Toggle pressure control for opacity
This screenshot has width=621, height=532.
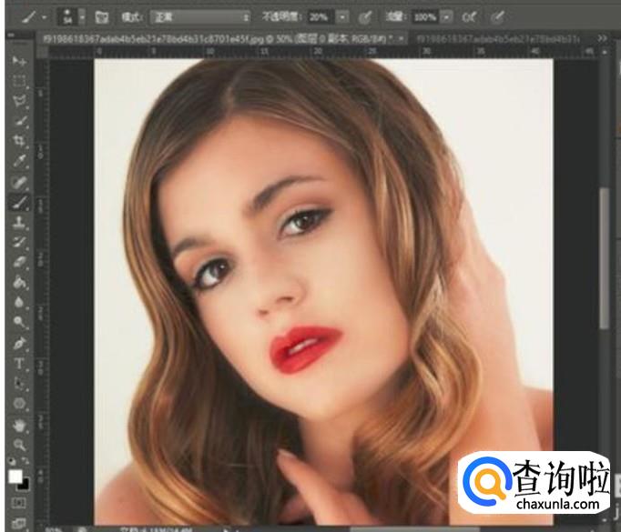point(365,16)
